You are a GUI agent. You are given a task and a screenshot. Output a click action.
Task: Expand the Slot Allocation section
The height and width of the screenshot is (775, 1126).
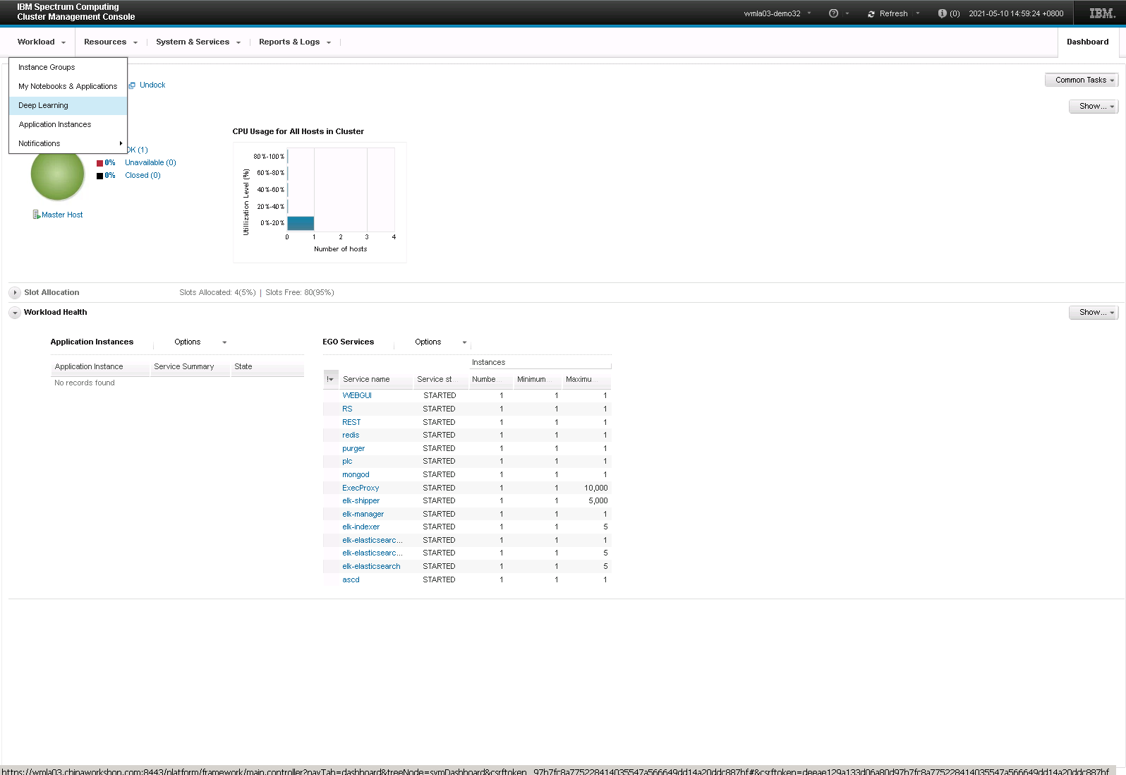[x=15, y=292]
